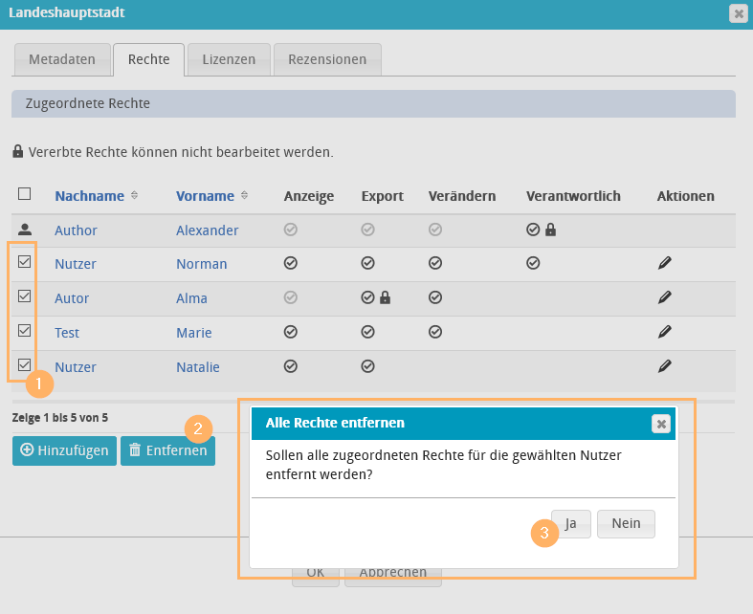Click the edit pencil for Norman Nutzer
Screen dimensions: 753x614
tap(665, 263)
